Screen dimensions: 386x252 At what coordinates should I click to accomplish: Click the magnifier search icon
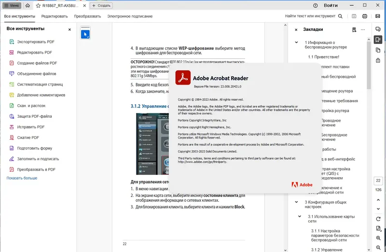[x=340, y=16]
